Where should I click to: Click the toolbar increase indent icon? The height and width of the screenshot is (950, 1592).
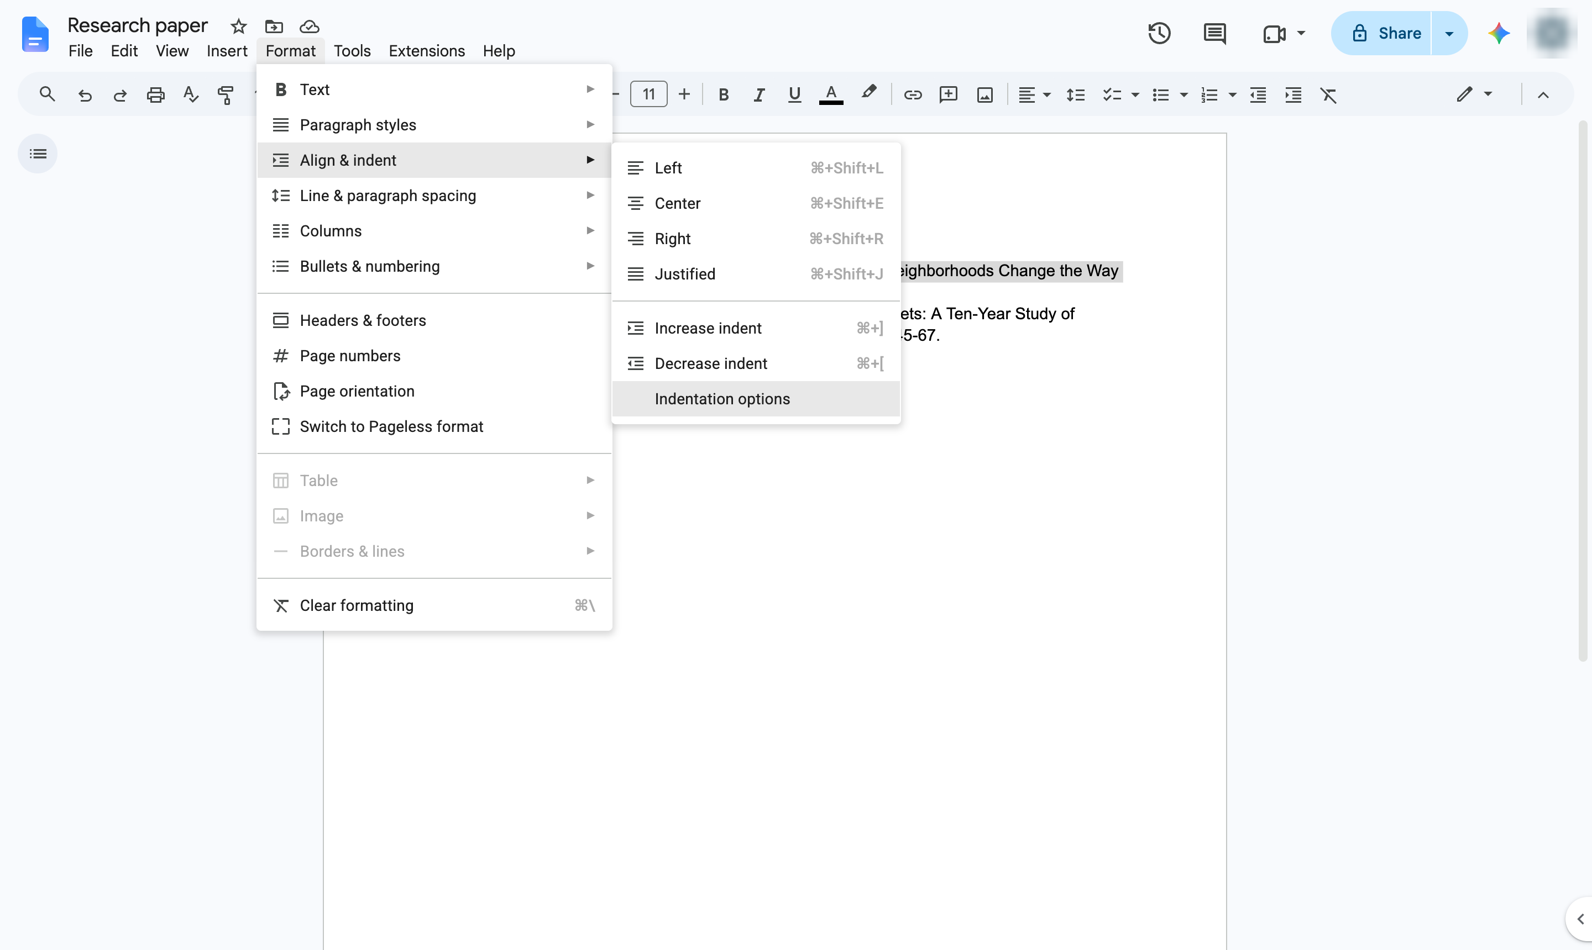click(x=1293, y=95)
